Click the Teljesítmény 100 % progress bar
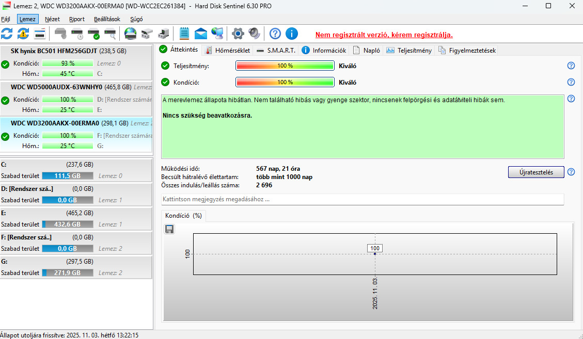Image resolution: width=583 pixels, height=339 pixels. pyautogui.click(x=285, y=66)
